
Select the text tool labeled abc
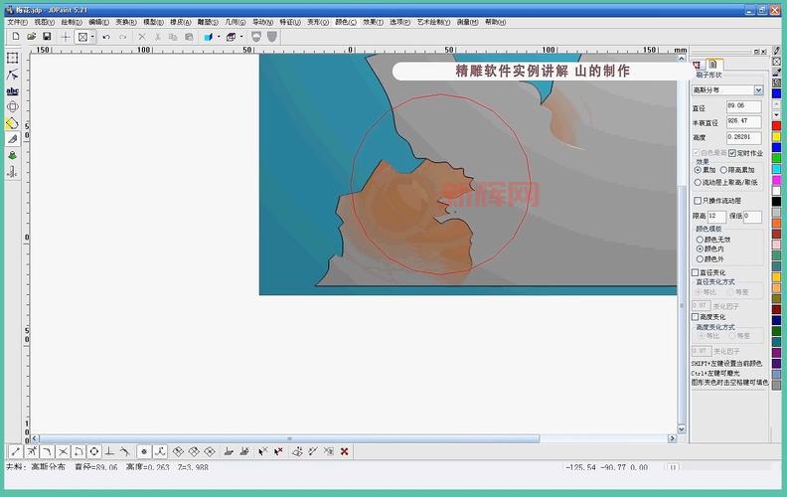[13, 90]
